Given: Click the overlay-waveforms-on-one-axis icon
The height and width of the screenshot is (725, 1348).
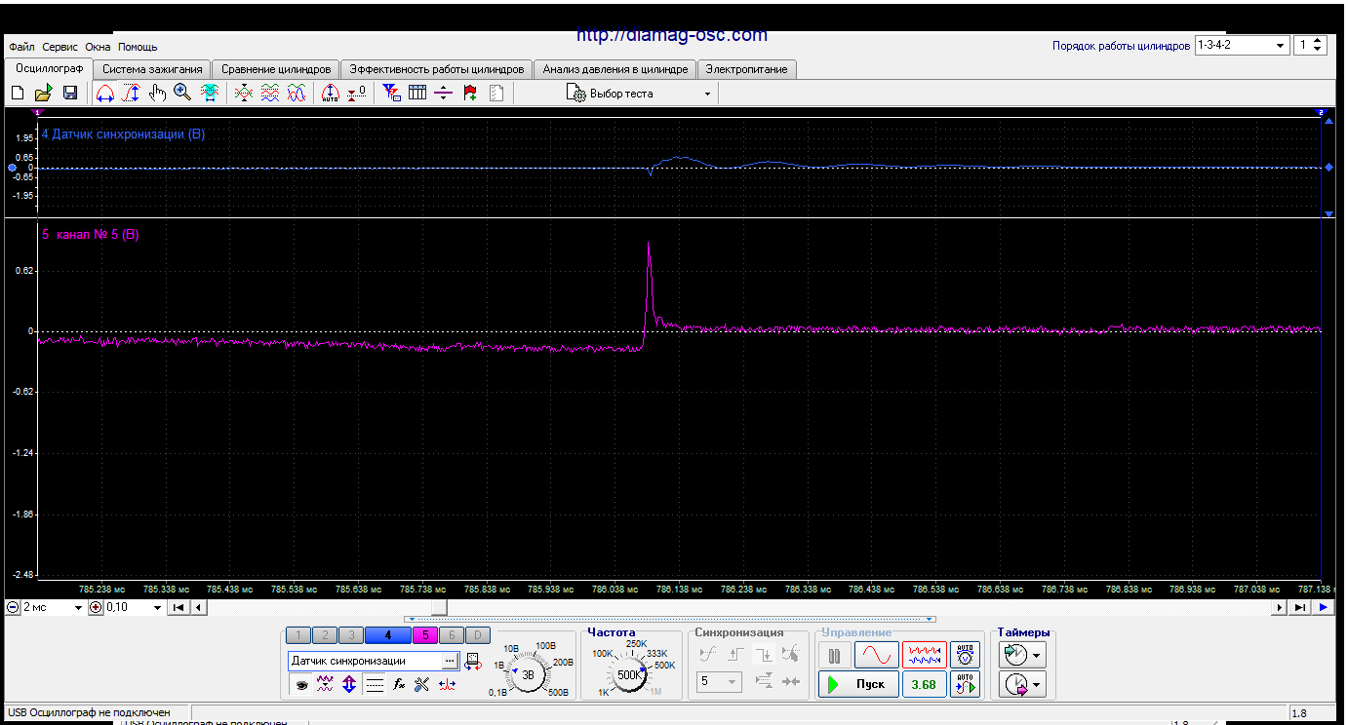Looking at the screenshot, I should click(x=245, y=94).
